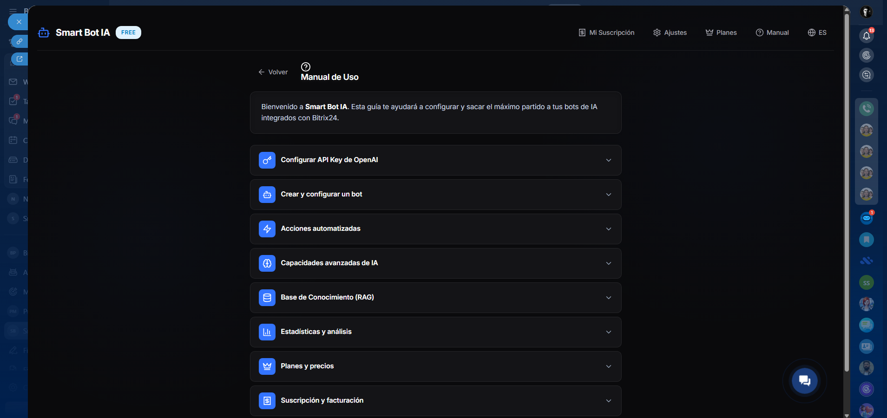Click the lightning bolt Acciones automatizadas icon
This screenshot has height=418, width=887.
click(267, 229)
